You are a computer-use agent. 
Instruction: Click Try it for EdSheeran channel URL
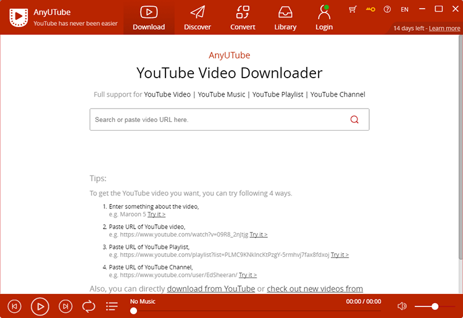click(x=248, y=275)
